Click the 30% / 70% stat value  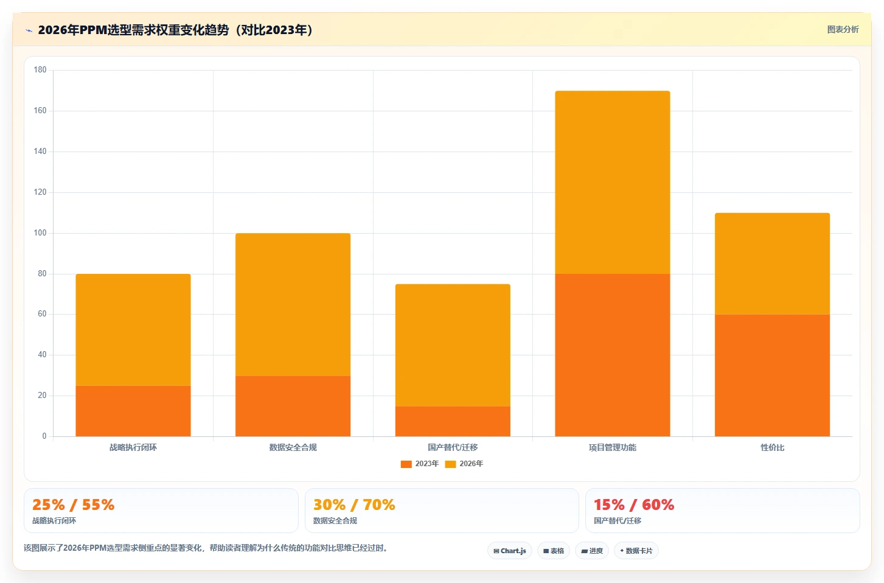(x=354, y=505)
